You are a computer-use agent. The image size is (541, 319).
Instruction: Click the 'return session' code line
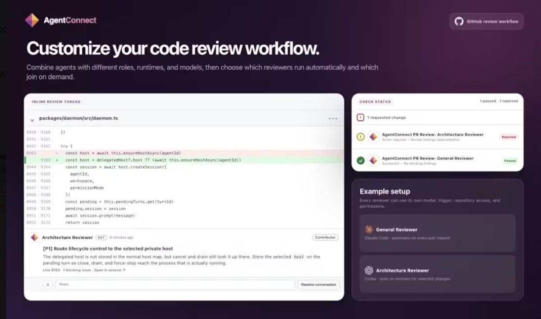pos(82,222)
